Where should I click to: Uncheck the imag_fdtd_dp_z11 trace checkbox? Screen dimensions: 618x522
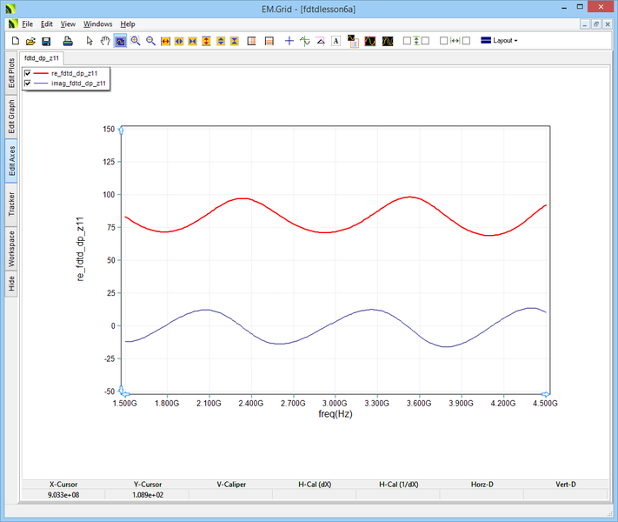(x=28, y=84)
